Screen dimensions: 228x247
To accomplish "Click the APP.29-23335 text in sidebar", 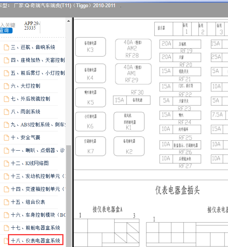I will (32, 26).
